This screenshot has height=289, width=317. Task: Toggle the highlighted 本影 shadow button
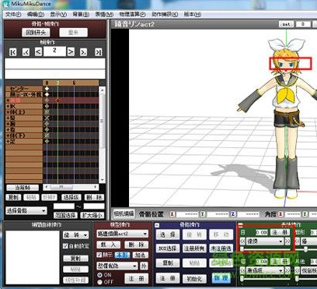122,255
